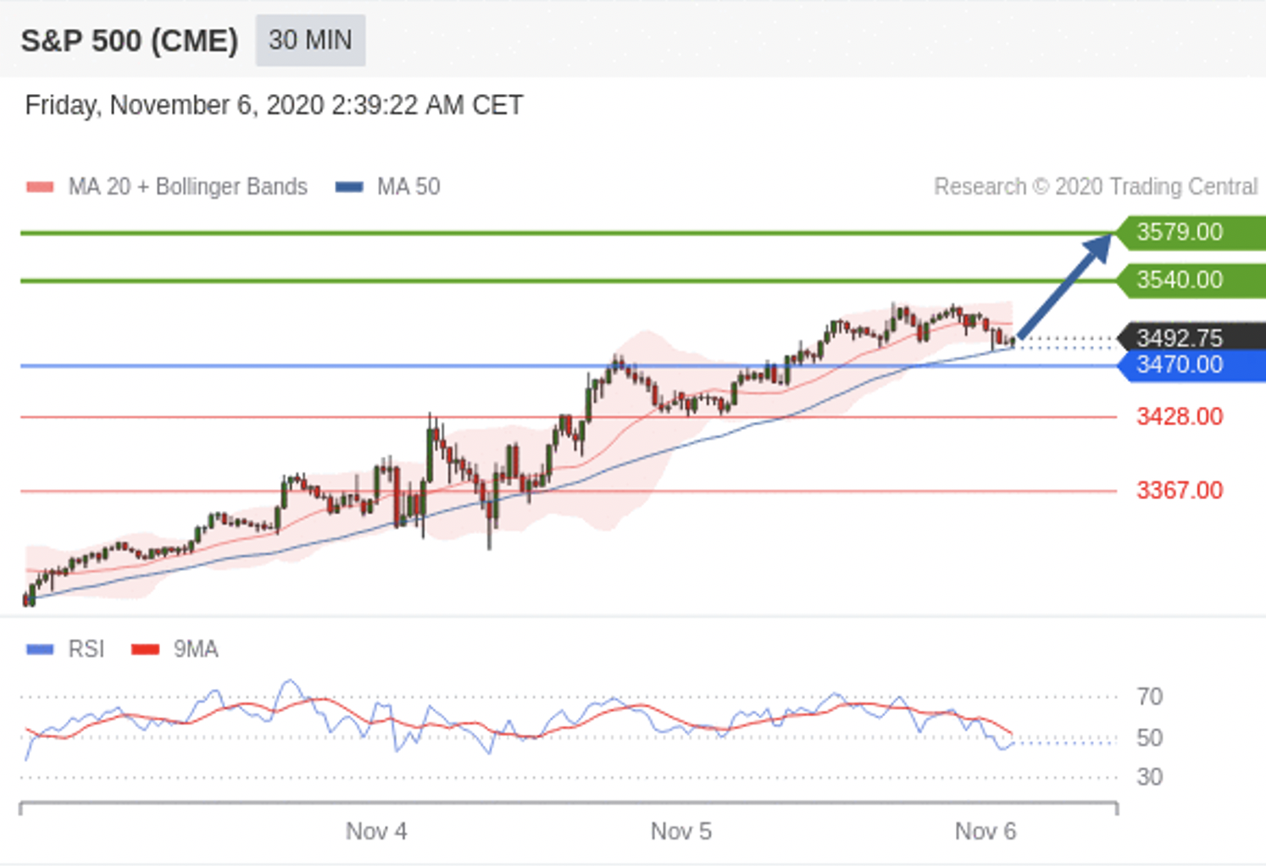The height and width of the screenshot is (866, 1266).
Task: Click the Nov 6 date axis label
Action: pyautogui.click(x=986, y=831)
